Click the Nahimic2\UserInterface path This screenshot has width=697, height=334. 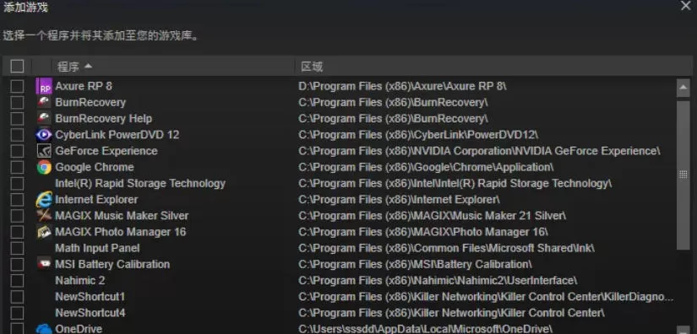[438, 281]
